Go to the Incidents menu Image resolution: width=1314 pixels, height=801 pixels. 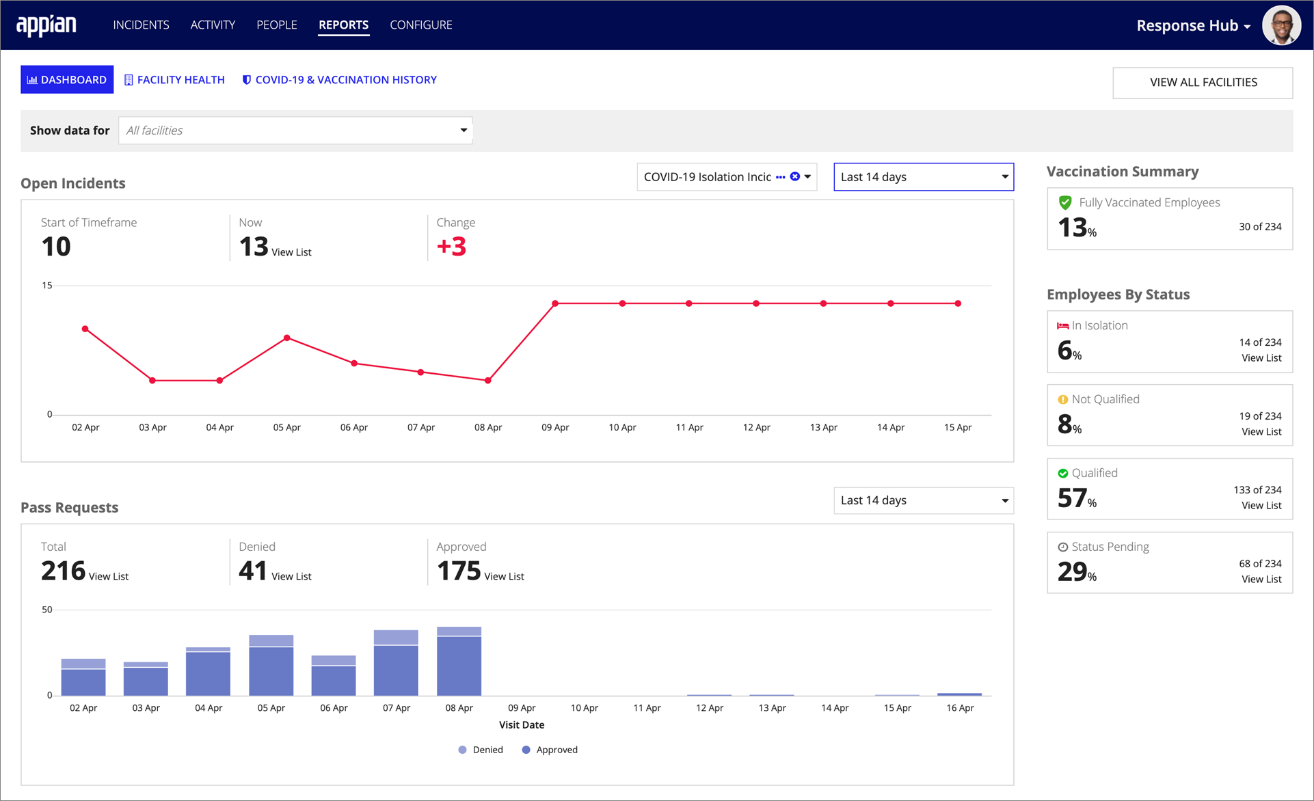click(x=141, y=25)
